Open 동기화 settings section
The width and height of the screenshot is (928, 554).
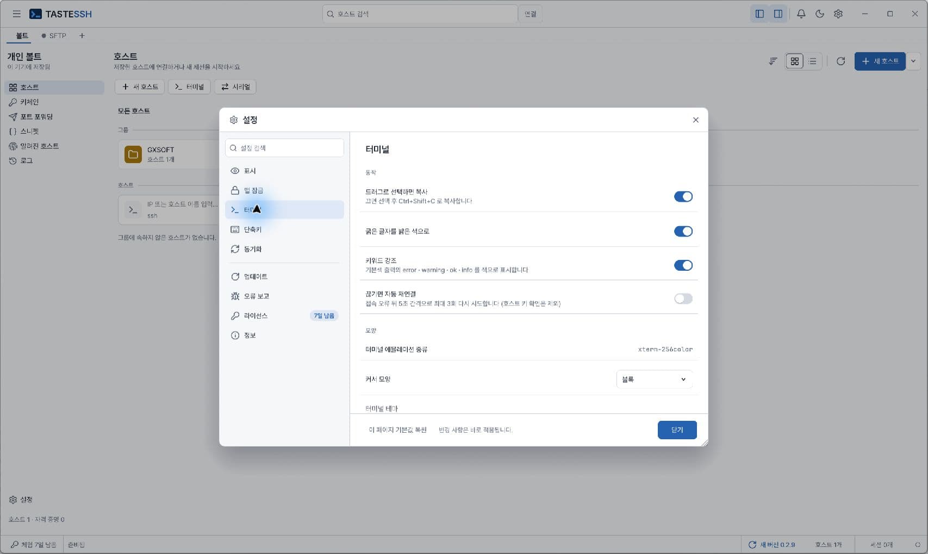(x=284, y=249)
